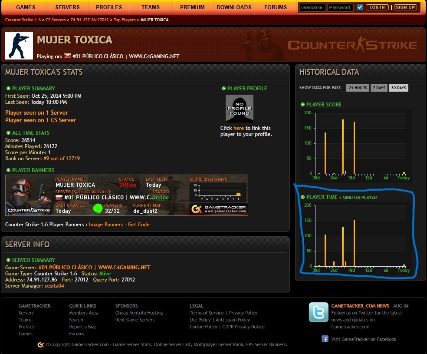427x354 pixels.
Task: Click the PLAYER SUMMARY section arrow icon
Action: [8, 89]
